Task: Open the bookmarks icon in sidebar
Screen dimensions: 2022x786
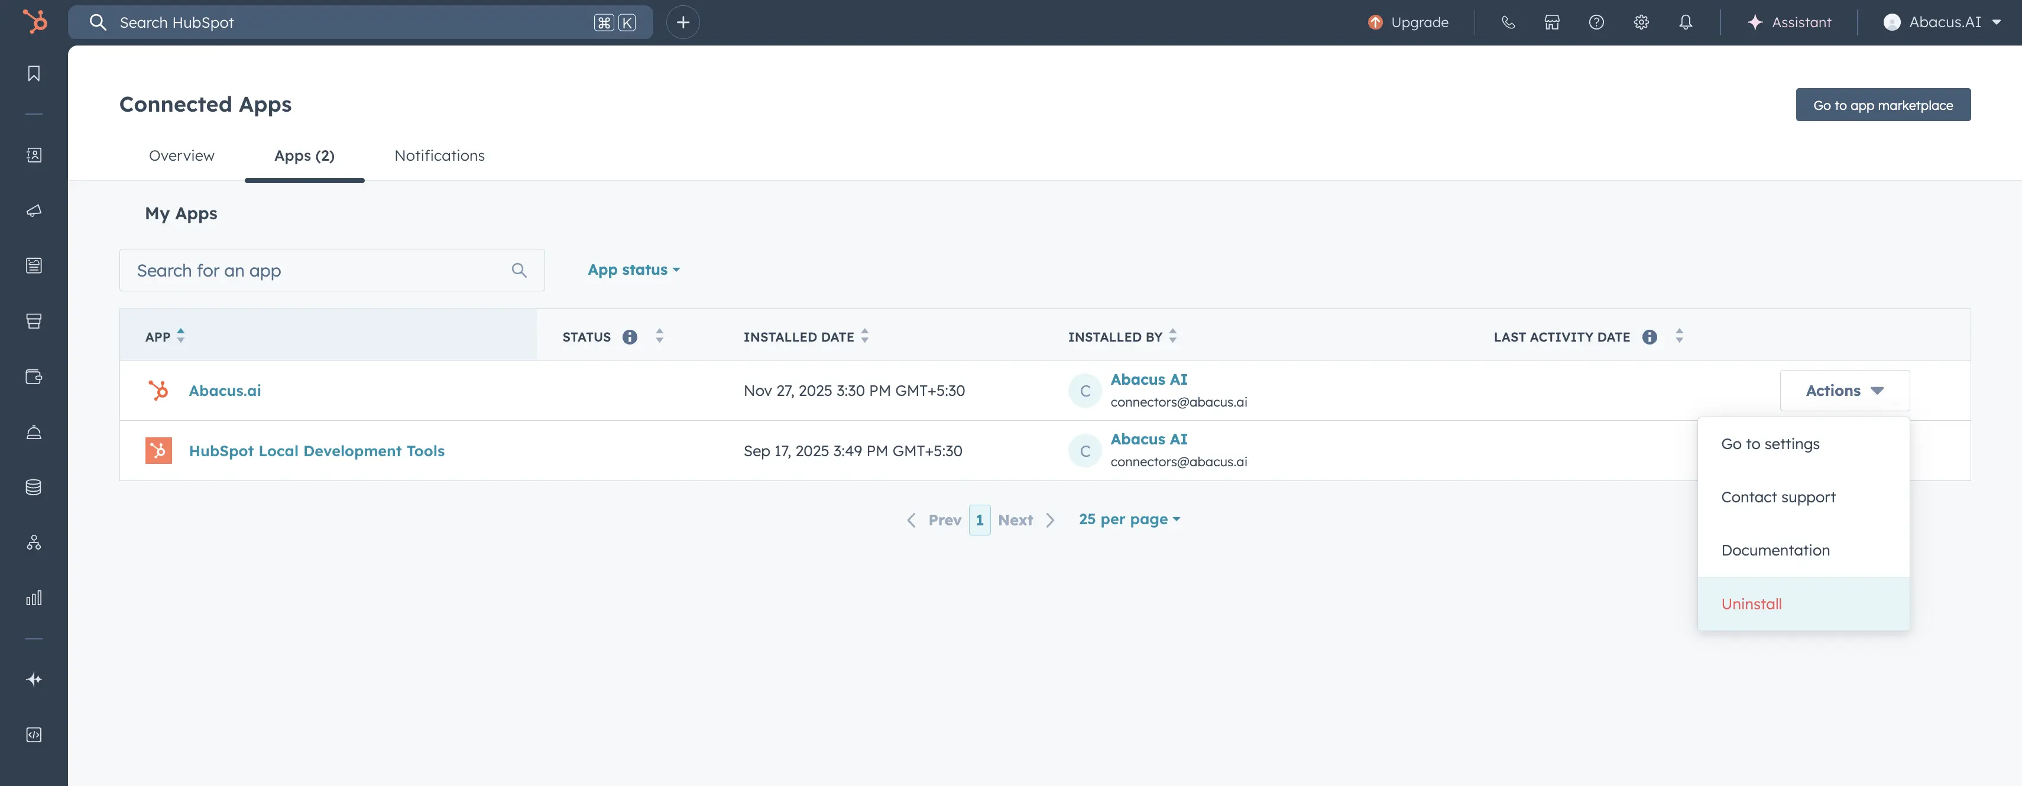Action: pyautogui.click(x=34, y=74)
